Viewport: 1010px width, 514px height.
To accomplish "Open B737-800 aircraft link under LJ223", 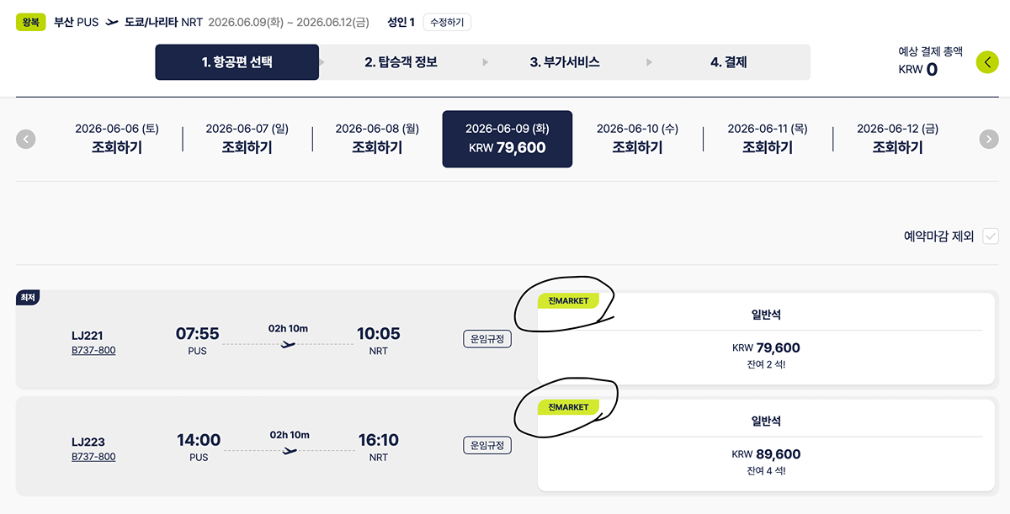I will [93, 457].
